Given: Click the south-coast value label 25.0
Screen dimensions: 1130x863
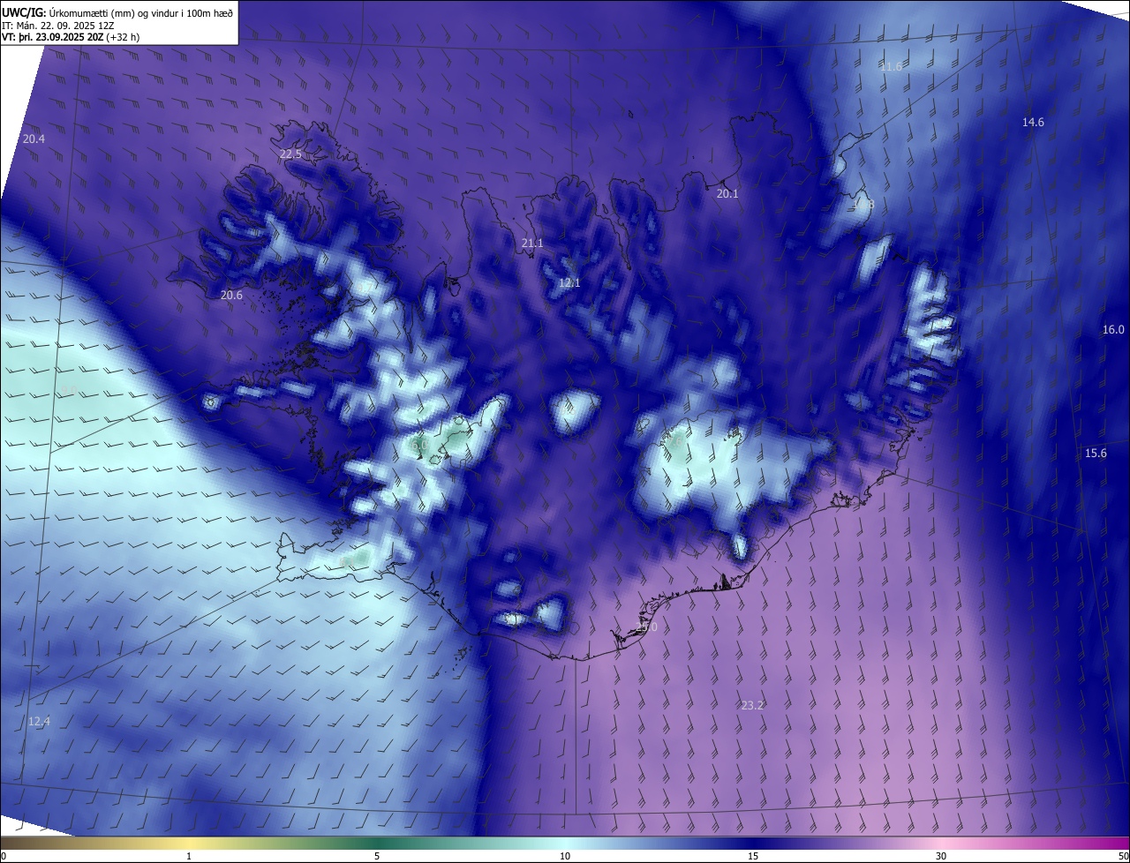Looking at the screenshot, I should [x=647, y=627].
